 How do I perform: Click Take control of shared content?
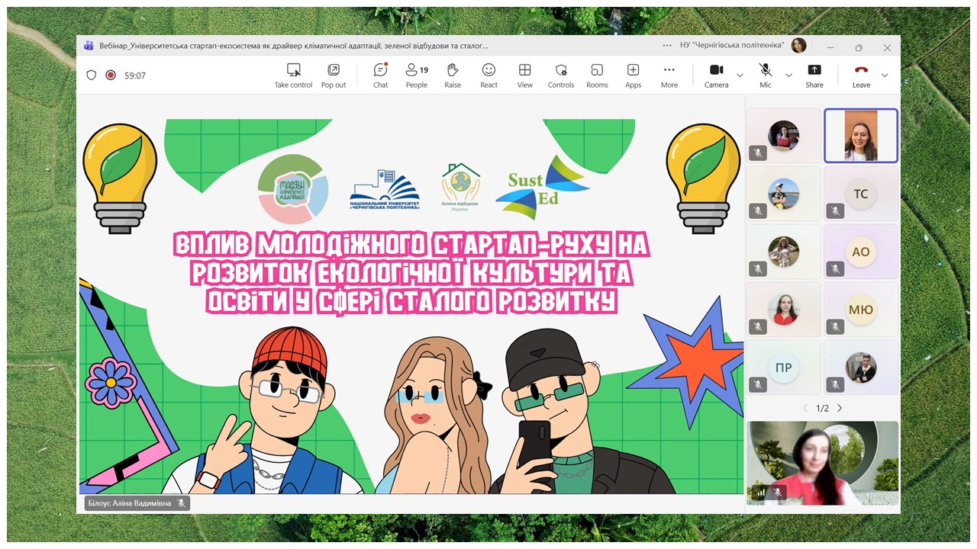(x=293, y=75)
